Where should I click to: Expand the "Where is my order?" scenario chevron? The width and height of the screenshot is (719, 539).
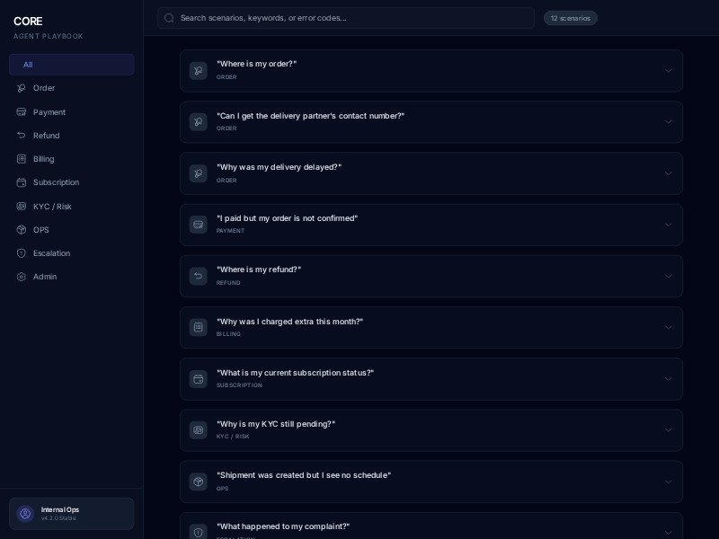(x=668, y=71)
